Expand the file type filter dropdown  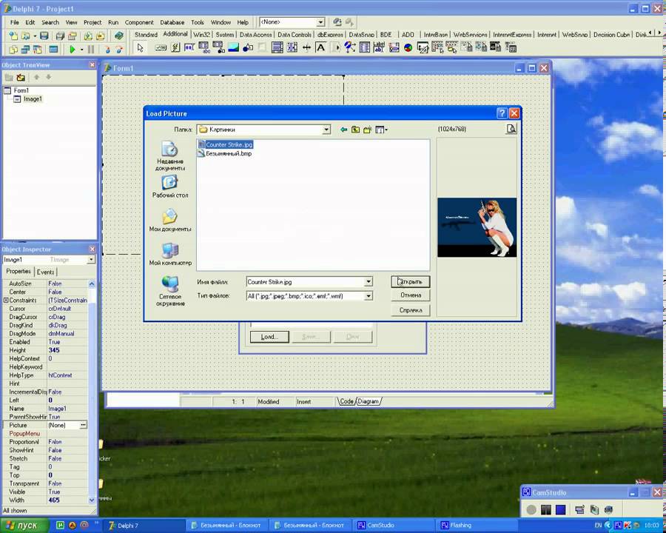[369, 296]
